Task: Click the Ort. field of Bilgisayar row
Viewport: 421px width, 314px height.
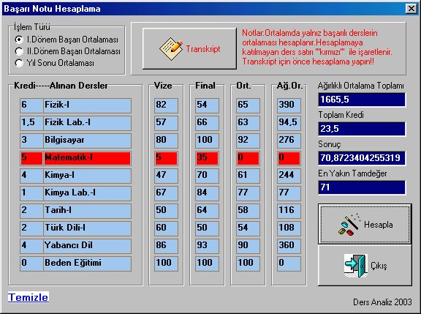Action: [248, 141]
